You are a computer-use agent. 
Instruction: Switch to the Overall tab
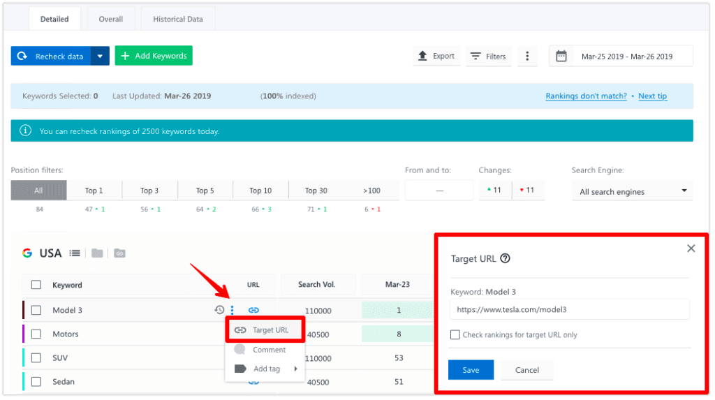(x=111, y=19)
